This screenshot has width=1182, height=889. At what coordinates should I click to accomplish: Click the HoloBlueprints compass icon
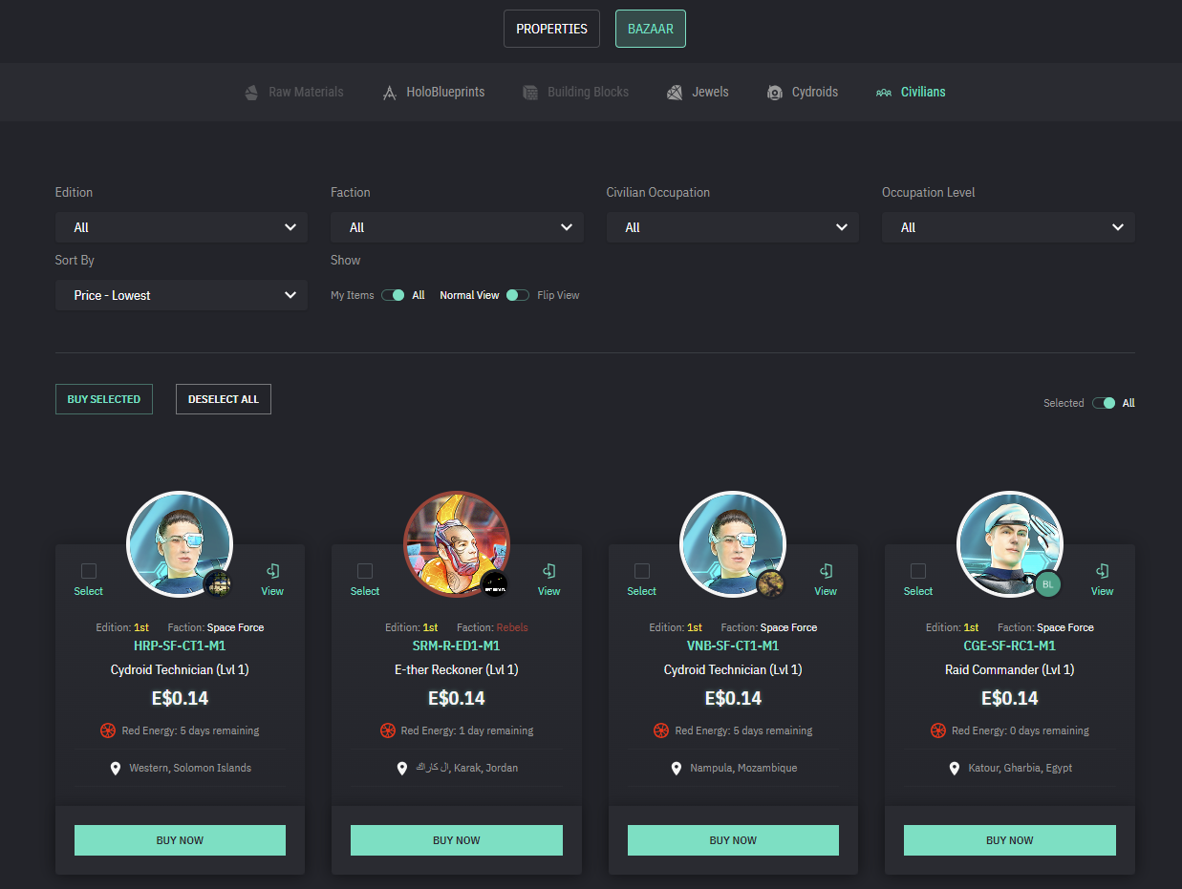pyautogui.click(x=389, y=93)
